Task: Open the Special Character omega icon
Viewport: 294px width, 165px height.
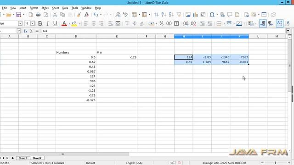Action: (x=212, y=15)
